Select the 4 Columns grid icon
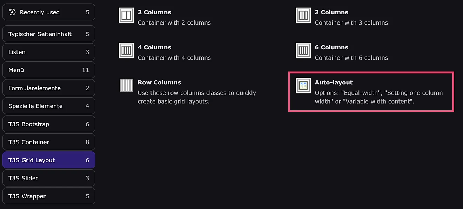This screenshot has width=463, height=209. (126, 50)
